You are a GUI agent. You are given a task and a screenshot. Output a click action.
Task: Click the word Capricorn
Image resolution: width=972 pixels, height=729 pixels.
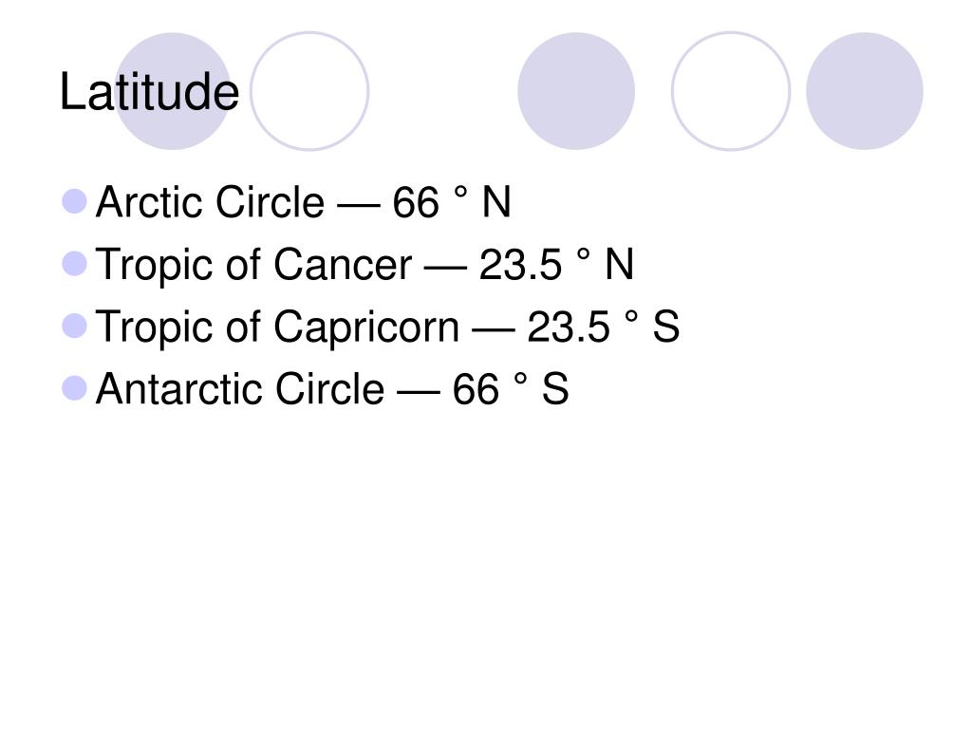(x=366, y=328)
